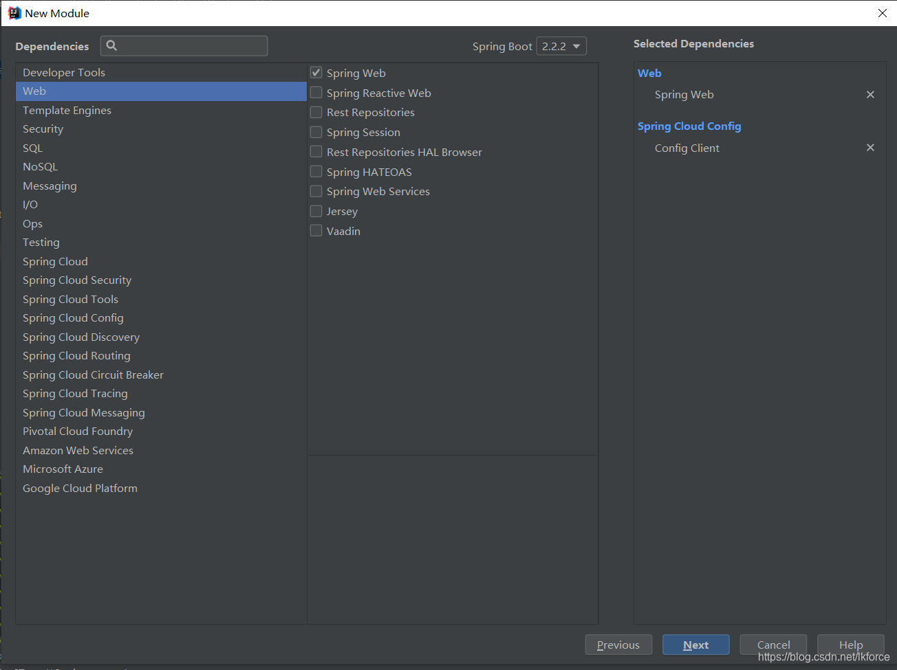The image size is (897, 670).
Task: Select the Developer Tools category
Action: click(161, 72)
